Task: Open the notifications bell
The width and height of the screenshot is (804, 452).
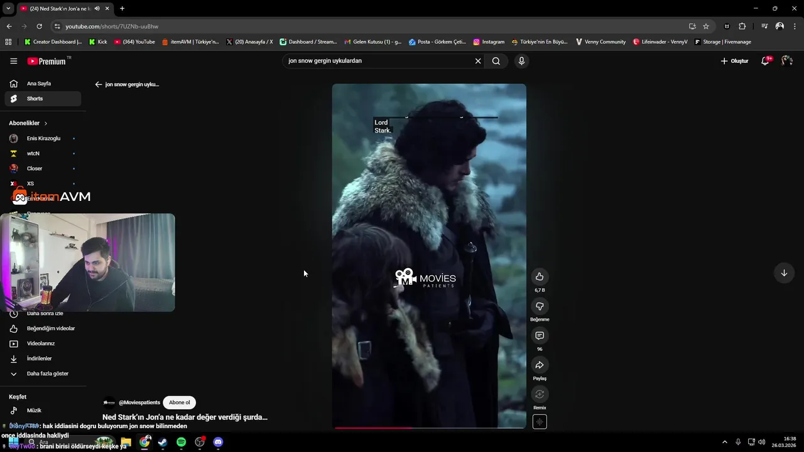Action: 765,61
